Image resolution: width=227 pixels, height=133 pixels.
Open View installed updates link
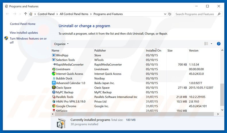24,33
